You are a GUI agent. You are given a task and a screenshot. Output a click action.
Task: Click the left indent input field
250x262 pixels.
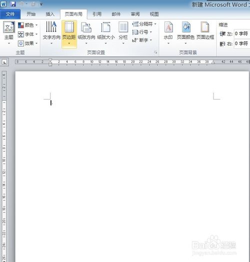coord(242,33)
